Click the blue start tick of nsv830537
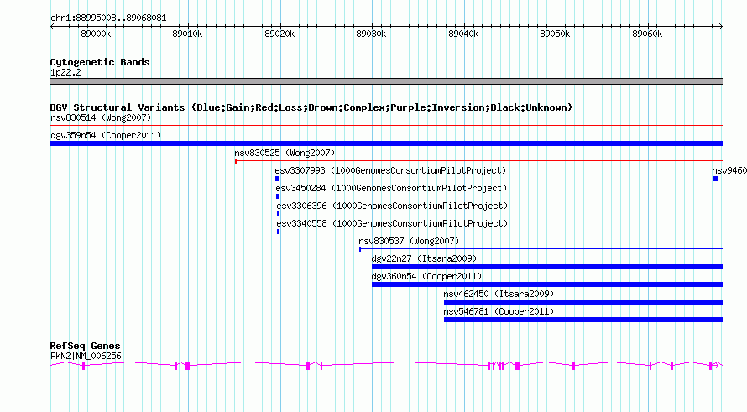This screenshot has width=747, height=412. (x=360, y=248)
